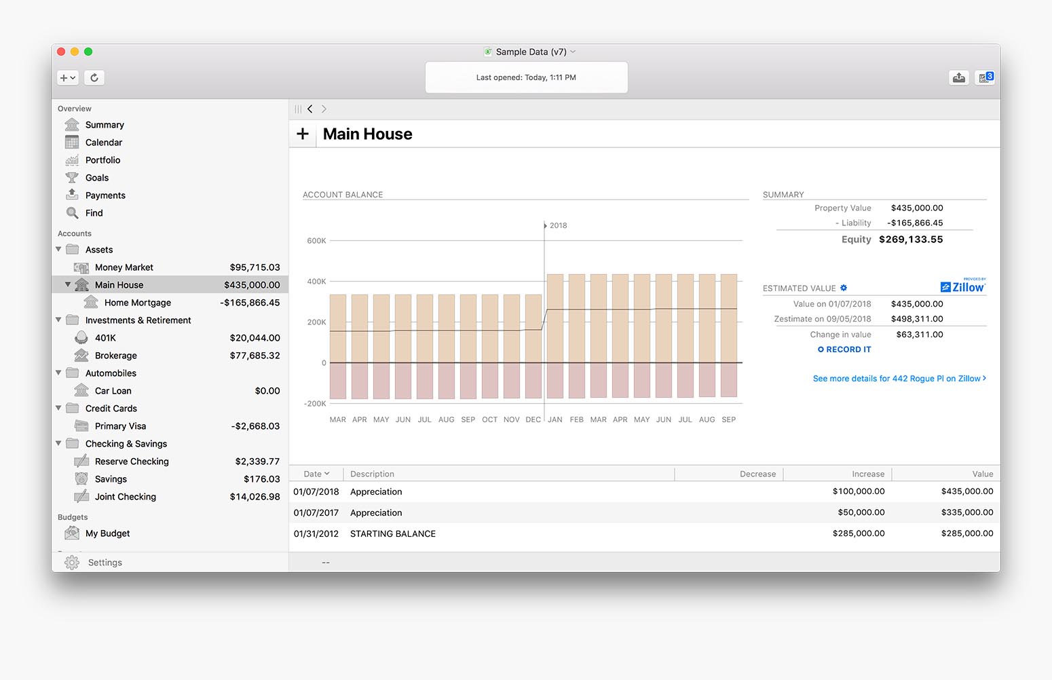Select the 401K account icon
The height and width of the screenshot is (680, 1052).
point(81,338)
